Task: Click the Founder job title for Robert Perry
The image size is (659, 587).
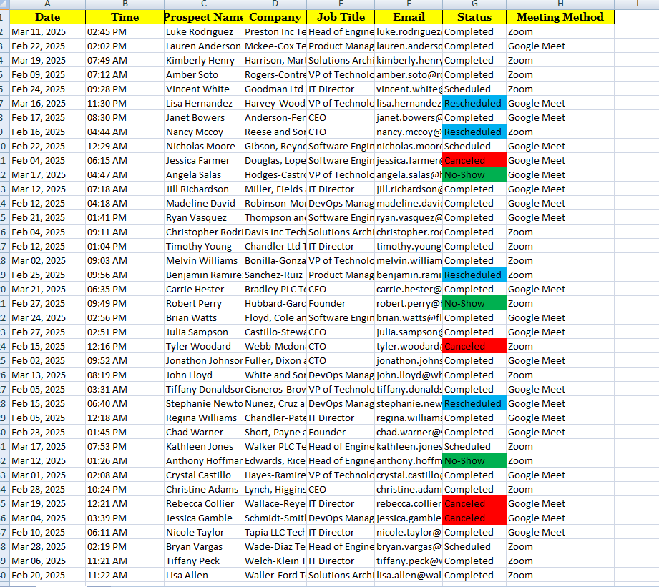Action: pos(341,303)
